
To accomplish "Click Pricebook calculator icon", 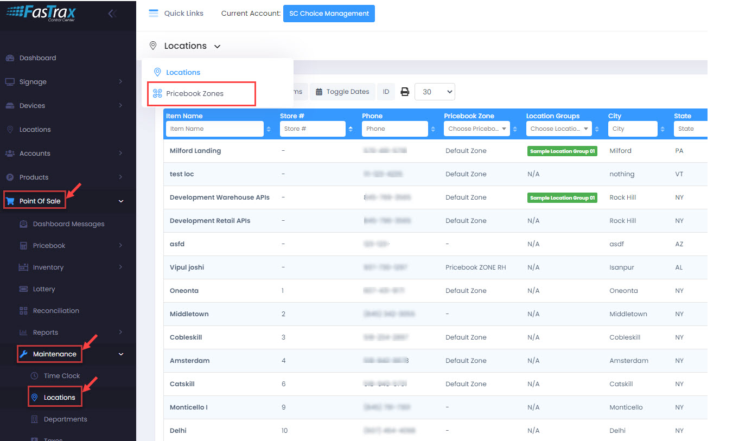I will point(23,246).
